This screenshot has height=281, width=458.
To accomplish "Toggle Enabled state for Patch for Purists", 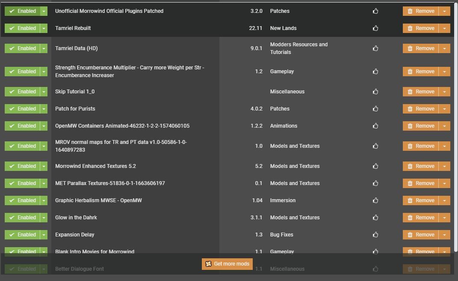I will [x=22, y=109].
